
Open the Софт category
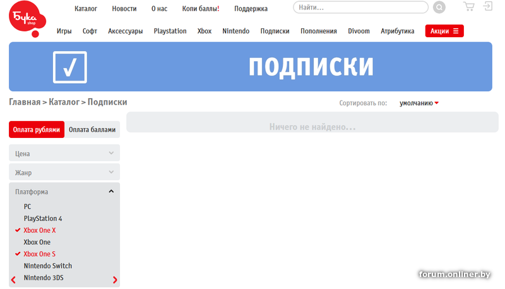90,31
